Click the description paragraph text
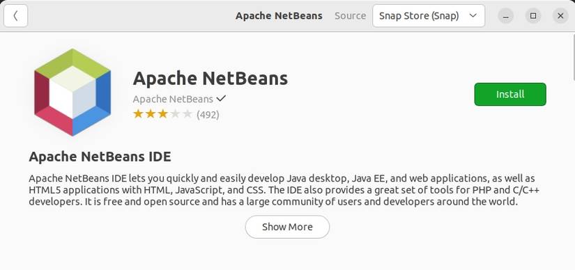 point(284,190)
